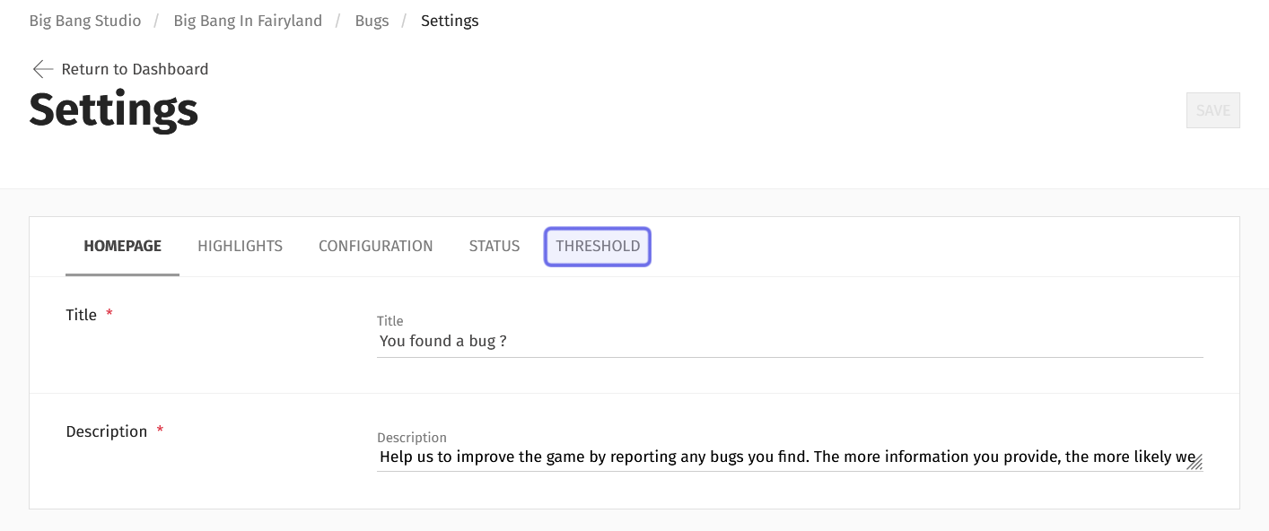Click the red asterisk next to the Title label
The height and width of the screenshot is (531, 1269).
109,313
